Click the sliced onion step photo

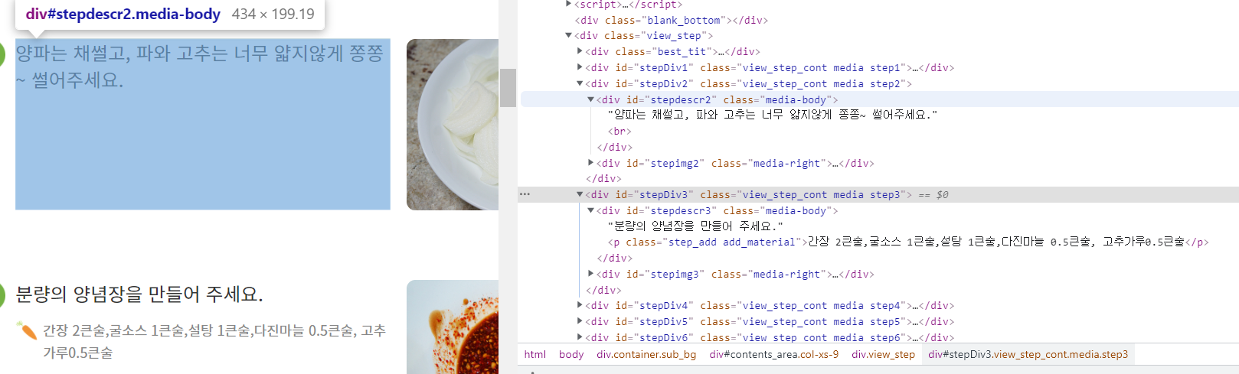click(x=453, y=124)
